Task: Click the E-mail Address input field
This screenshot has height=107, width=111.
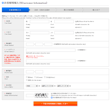Action: coord(51,50)
